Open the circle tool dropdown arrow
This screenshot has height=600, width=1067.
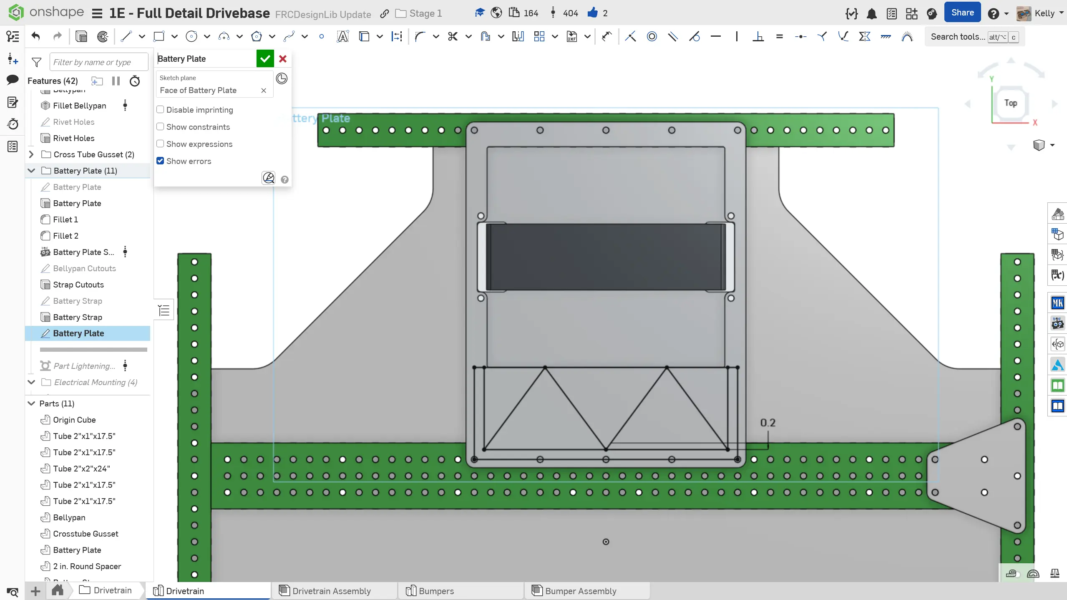[207, 37]
